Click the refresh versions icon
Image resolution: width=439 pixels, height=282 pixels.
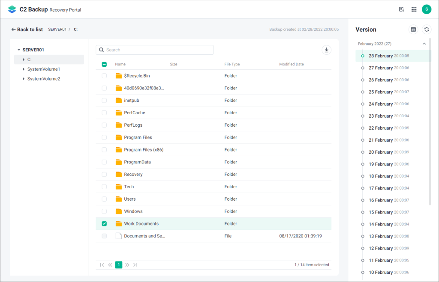pyautogui.click(x=426, y=30)
